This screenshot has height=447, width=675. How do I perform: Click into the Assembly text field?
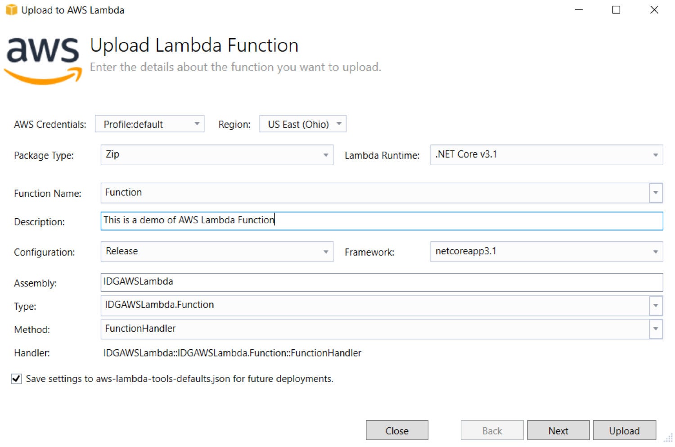click(x=382, y=282)
